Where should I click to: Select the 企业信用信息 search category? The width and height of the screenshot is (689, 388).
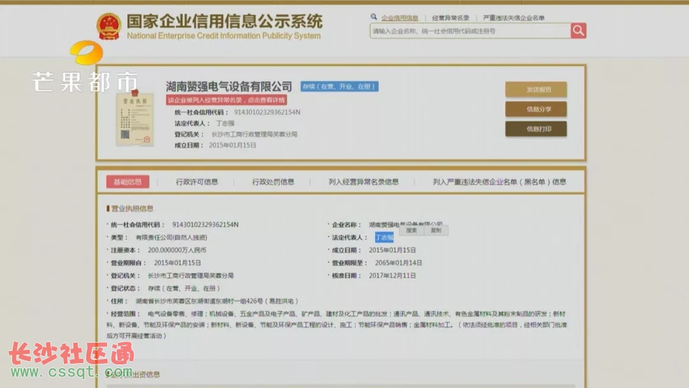coord(399,18)
